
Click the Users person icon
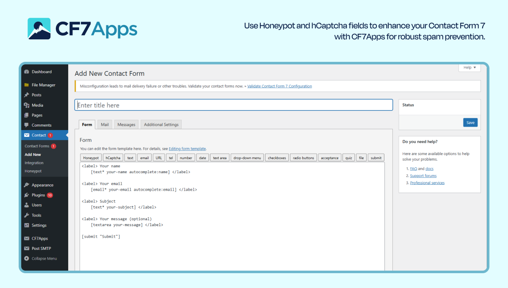coord(27,205)
